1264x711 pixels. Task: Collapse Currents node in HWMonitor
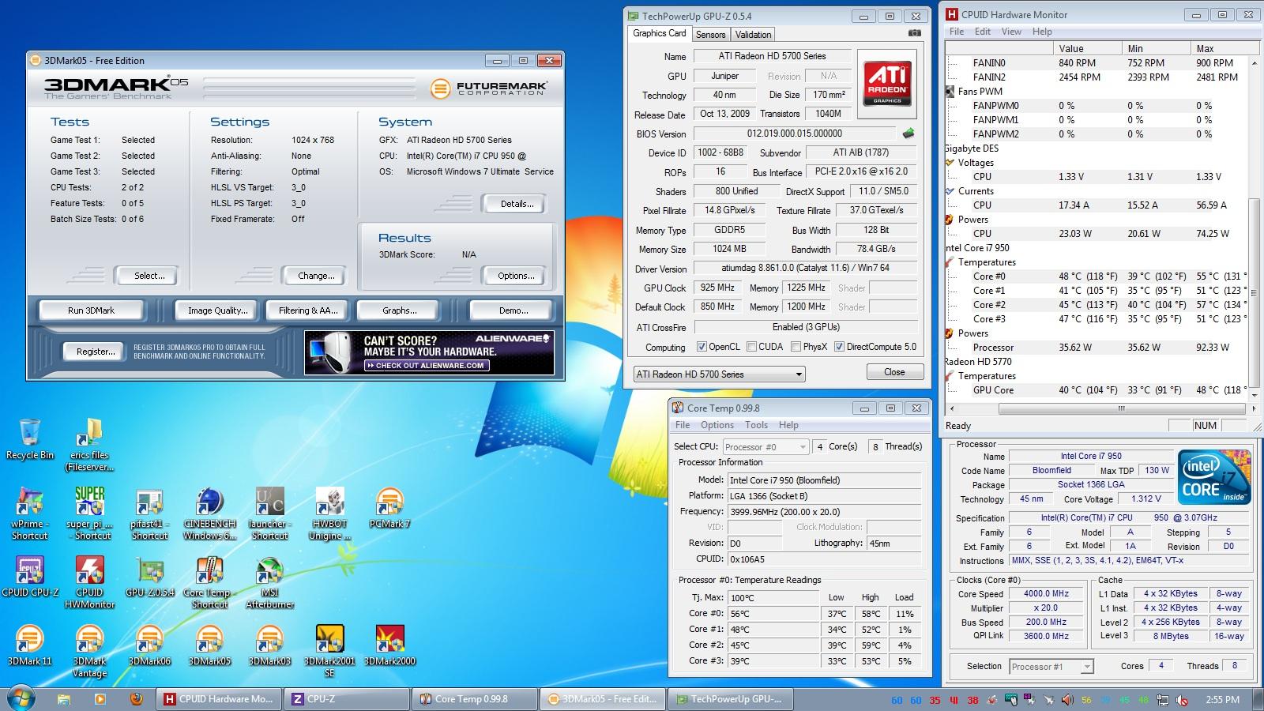(x=950, y=191)
